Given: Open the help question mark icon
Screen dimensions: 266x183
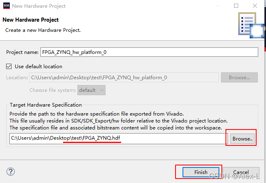Looking at the screenshot, I should point(11,172).
